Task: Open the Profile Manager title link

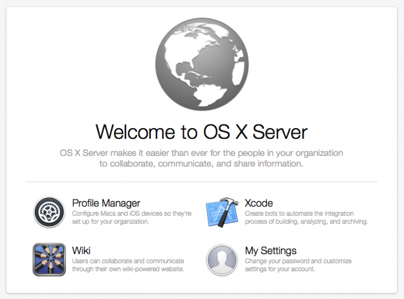Action: point(106,203)
